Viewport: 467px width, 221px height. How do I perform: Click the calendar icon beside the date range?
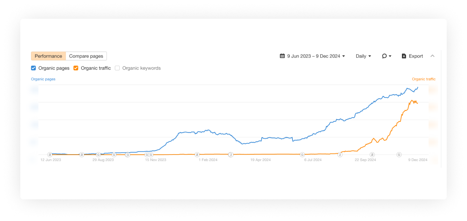click(x=282, y=56)
